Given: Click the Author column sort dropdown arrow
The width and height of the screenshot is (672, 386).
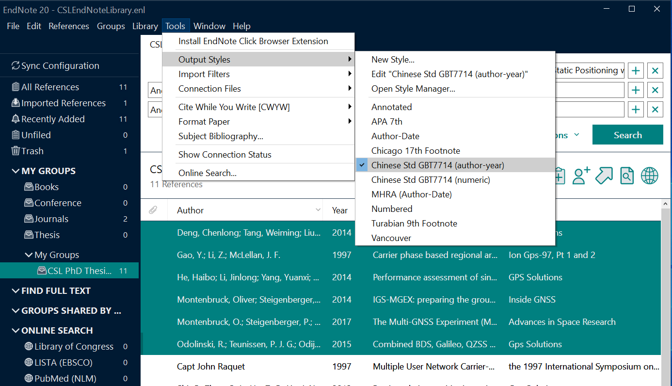Looking at the screenshot, I should (318, 210).
